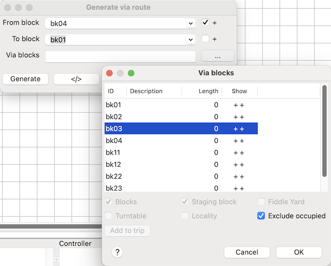This screenshot has width=331, height=266.
Task: Enable the To block plus checkbox
Action: [205, 39]
